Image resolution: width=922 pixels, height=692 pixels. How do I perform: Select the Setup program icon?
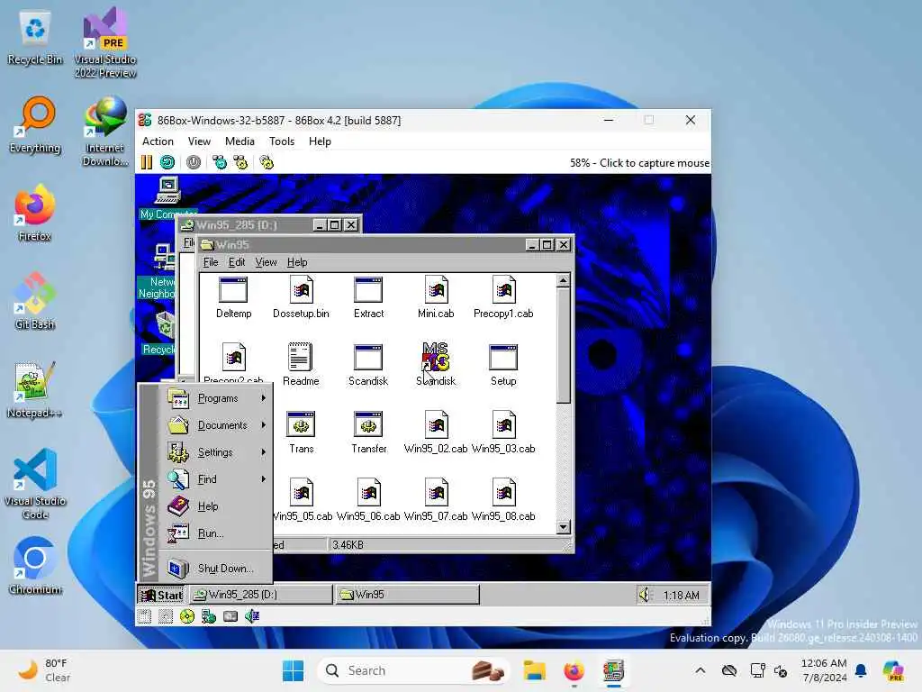[503, 365]
